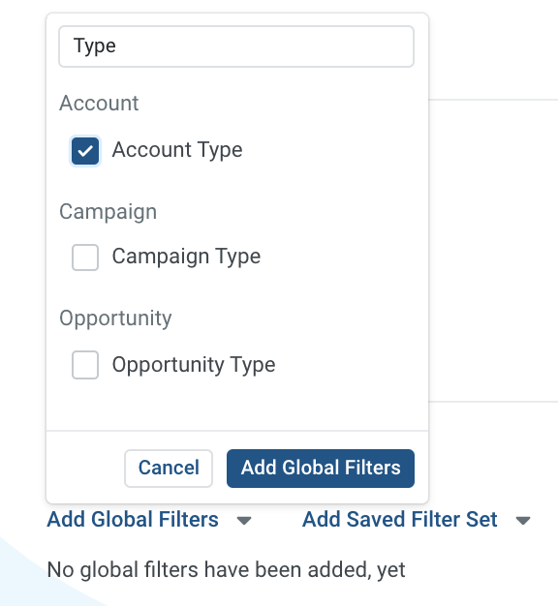Select the Campaign Type label text
Viewport: 558px width, 606px height.
click(x=186, y=257)
